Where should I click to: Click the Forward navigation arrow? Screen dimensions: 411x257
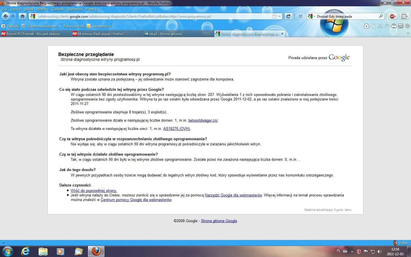[x=13, y=16]
